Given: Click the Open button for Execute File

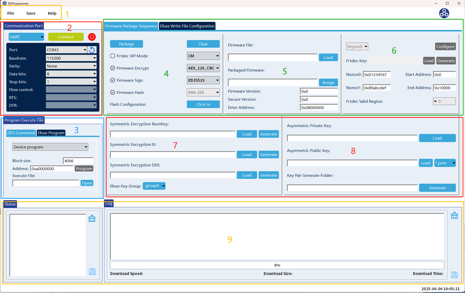Looking at the screenshot, I should [x=87, y=183].
